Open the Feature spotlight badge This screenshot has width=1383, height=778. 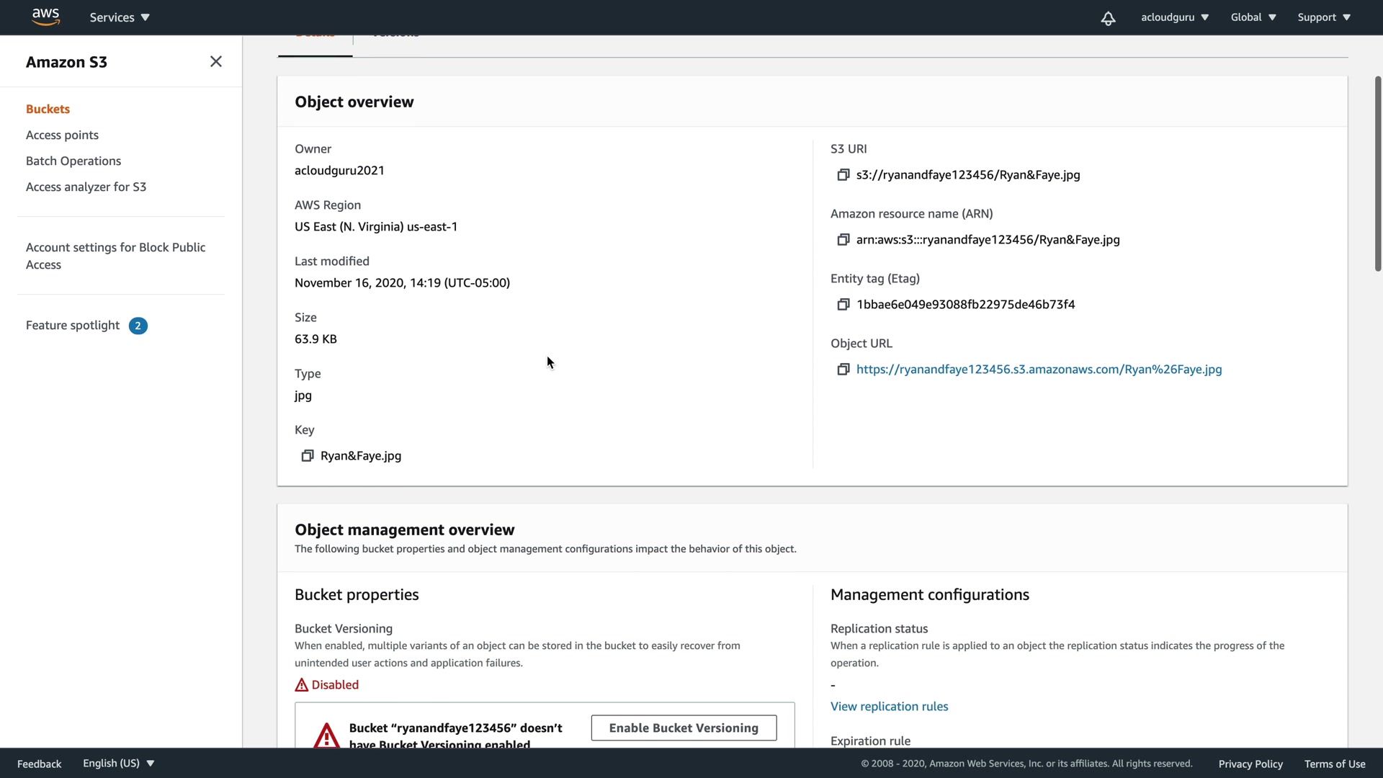click(138, 326)
